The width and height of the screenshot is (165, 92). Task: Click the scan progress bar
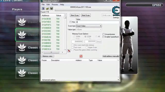[83, 10]
